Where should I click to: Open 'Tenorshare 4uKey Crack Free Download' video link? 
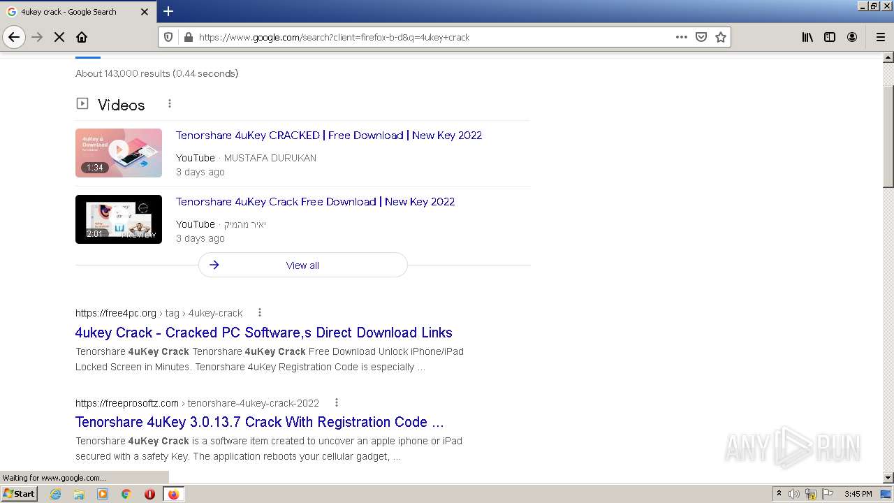pyautogui.click(x=315, y=201)
